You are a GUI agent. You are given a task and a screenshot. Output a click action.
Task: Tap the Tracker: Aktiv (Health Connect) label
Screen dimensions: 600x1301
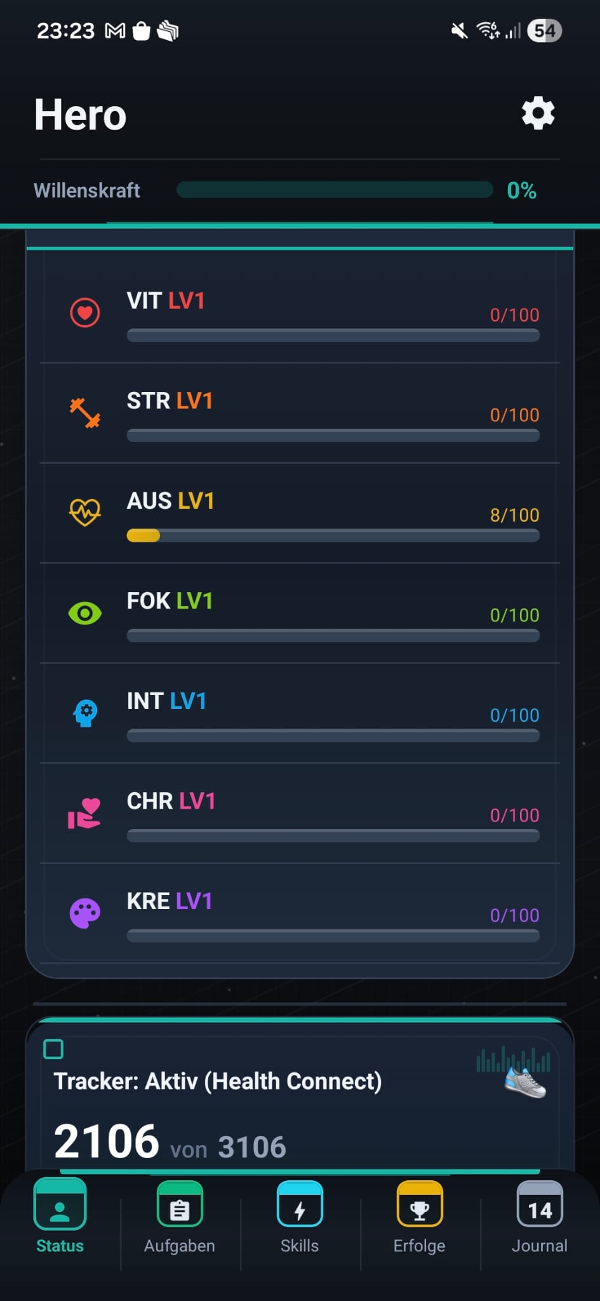click(x=218, y=1081)
